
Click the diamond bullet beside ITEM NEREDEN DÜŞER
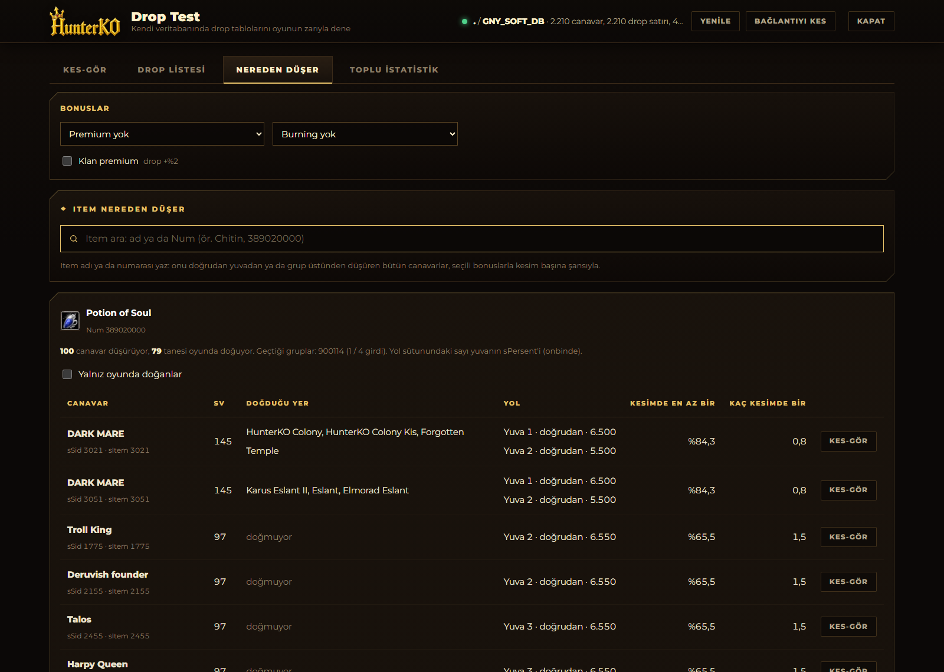tap(63, 209)
